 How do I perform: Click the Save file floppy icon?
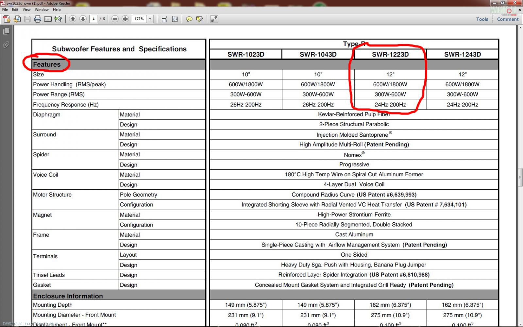pyautogui.click(x=27, y=19)
